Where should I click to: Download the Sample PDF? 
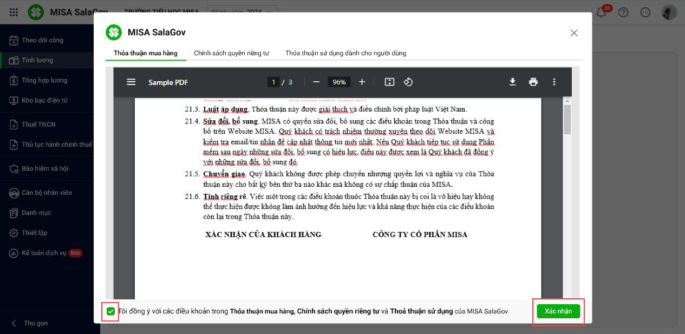point(512,82)
